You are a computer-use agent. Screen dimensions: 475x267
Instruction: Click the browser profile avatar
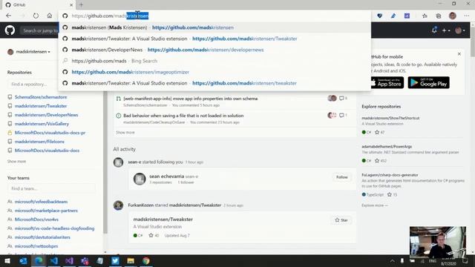453,16
